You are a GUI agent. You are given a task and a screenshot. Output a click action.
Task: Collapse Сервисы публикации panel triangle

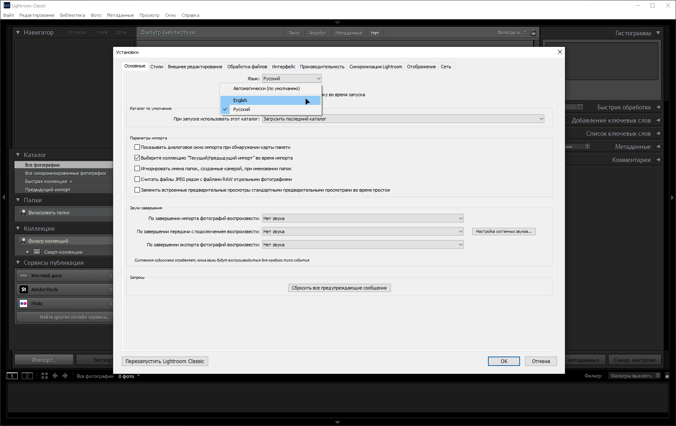(x=18, y=263)
